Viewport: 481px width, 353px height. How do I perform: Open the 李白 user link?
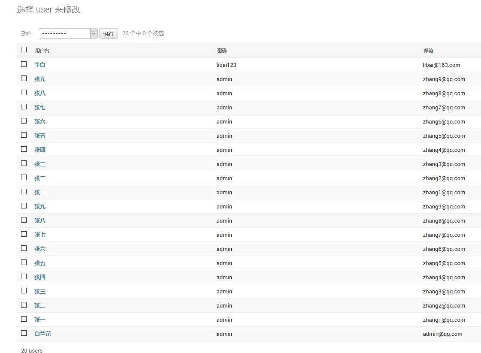tap(40, 65)
